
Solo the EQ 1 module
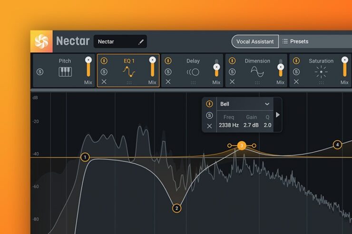coord(104,72)
